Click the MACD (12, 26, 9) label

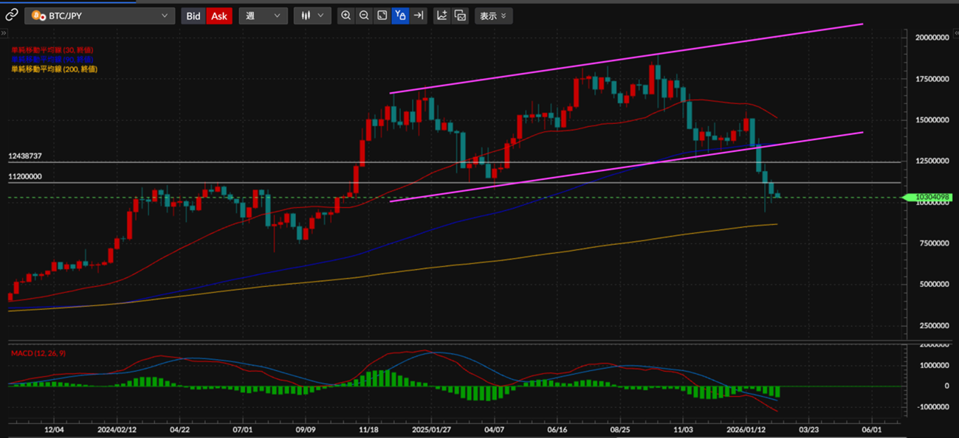(38, 354)
